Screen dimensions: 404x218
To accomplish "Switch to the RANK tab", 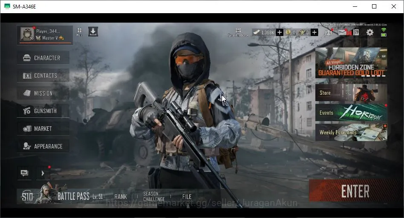I will pos(121,197).
